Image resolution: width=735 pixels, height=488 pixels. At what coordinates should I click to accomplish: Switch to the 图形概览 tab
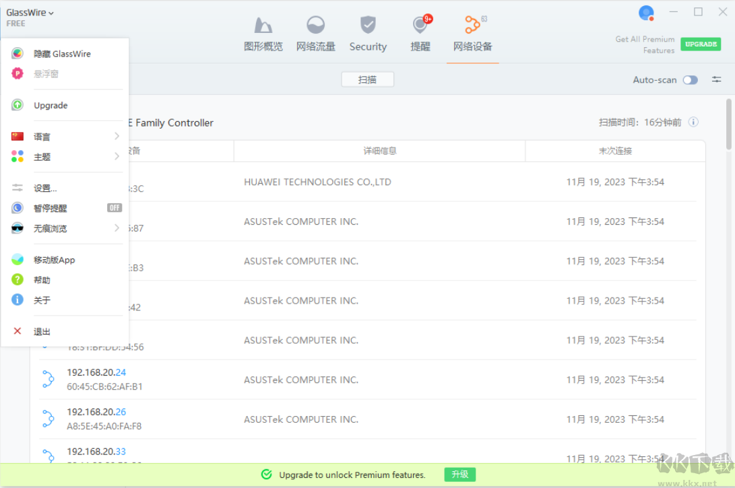click(263, 33)
